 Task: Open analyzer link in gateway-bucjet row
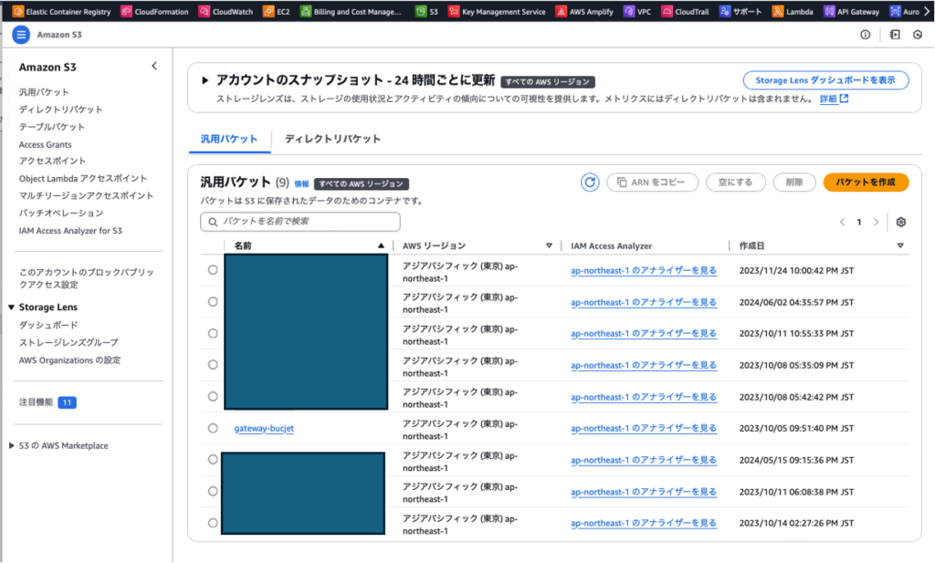[x=644, y=428]
